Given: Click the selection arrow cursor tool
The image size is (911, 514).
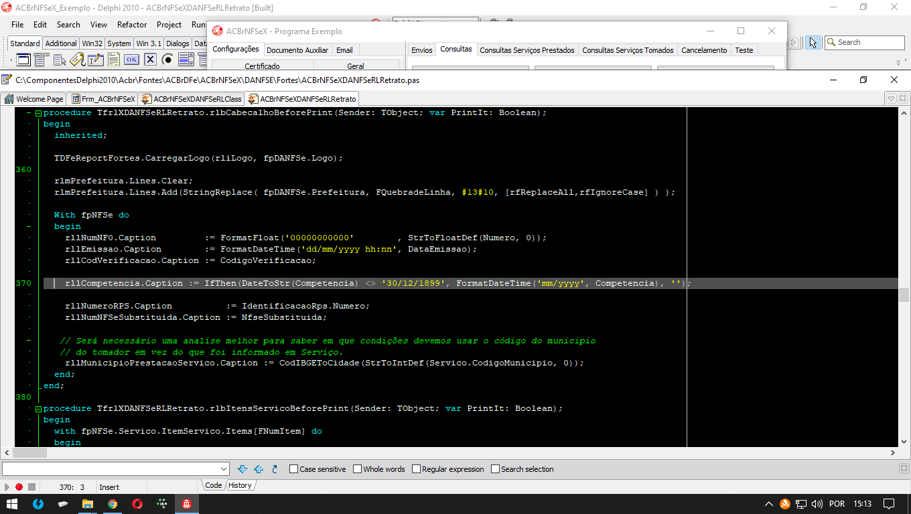Looking at the screenshot, I should [813, 42].
